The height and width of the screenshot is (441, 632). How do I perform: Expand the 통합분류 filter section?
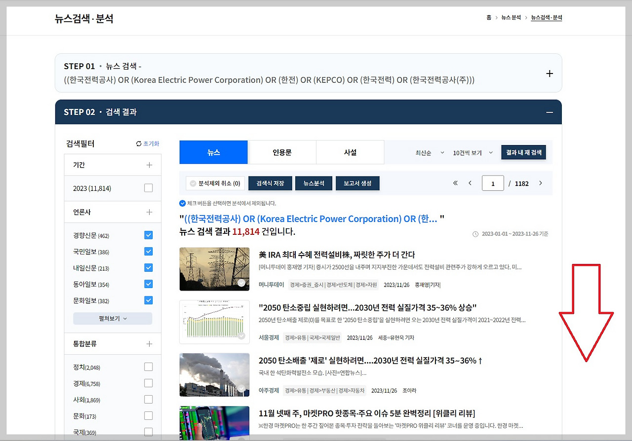click(149, 344)
